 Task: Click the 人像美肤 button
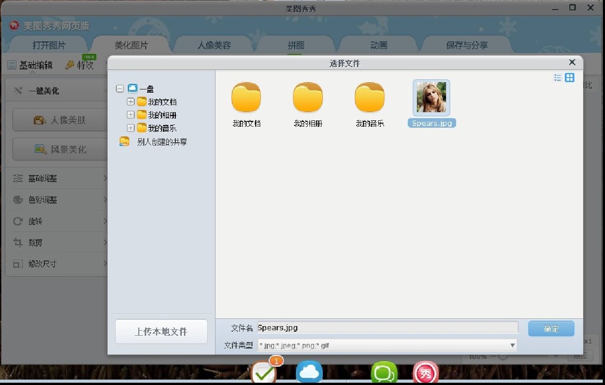[59, 120]
